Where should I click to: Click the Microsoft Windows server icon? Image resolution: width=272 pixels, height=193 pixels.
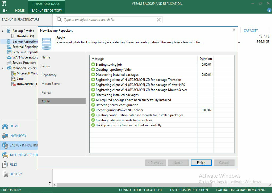click(x=13, y=73)
